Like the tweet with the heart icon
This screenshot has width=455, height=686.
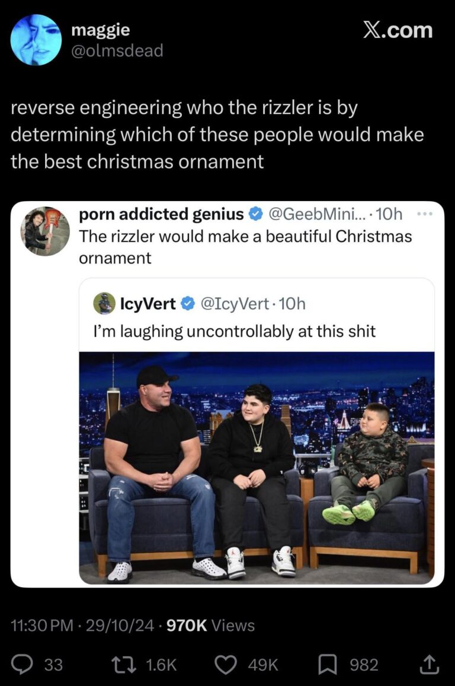[x=225, y=665]
